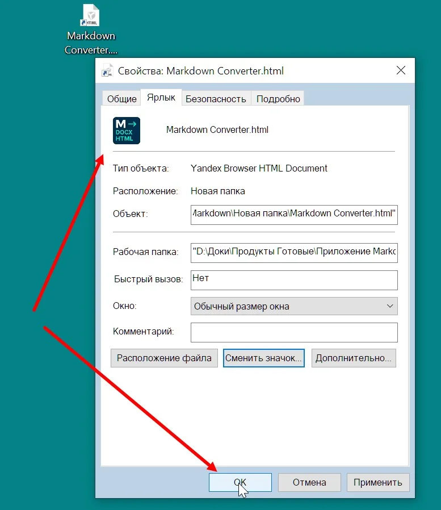Apply changes with Применить

tap(377, 482)
